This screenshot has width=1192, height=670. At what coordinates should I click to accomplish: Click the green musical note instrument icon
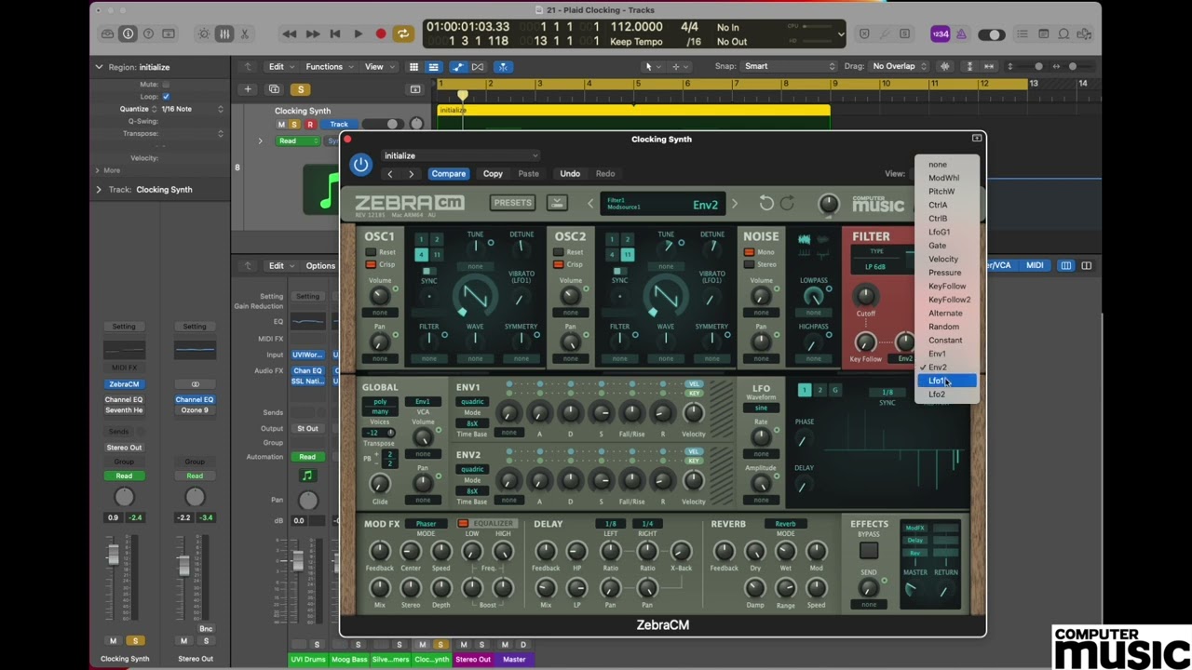click(x=327, y=190)
